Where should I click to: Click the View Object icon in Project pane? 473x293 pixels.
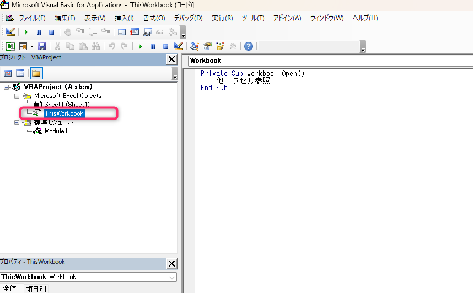pyautogui.click(x=20, y=73)
